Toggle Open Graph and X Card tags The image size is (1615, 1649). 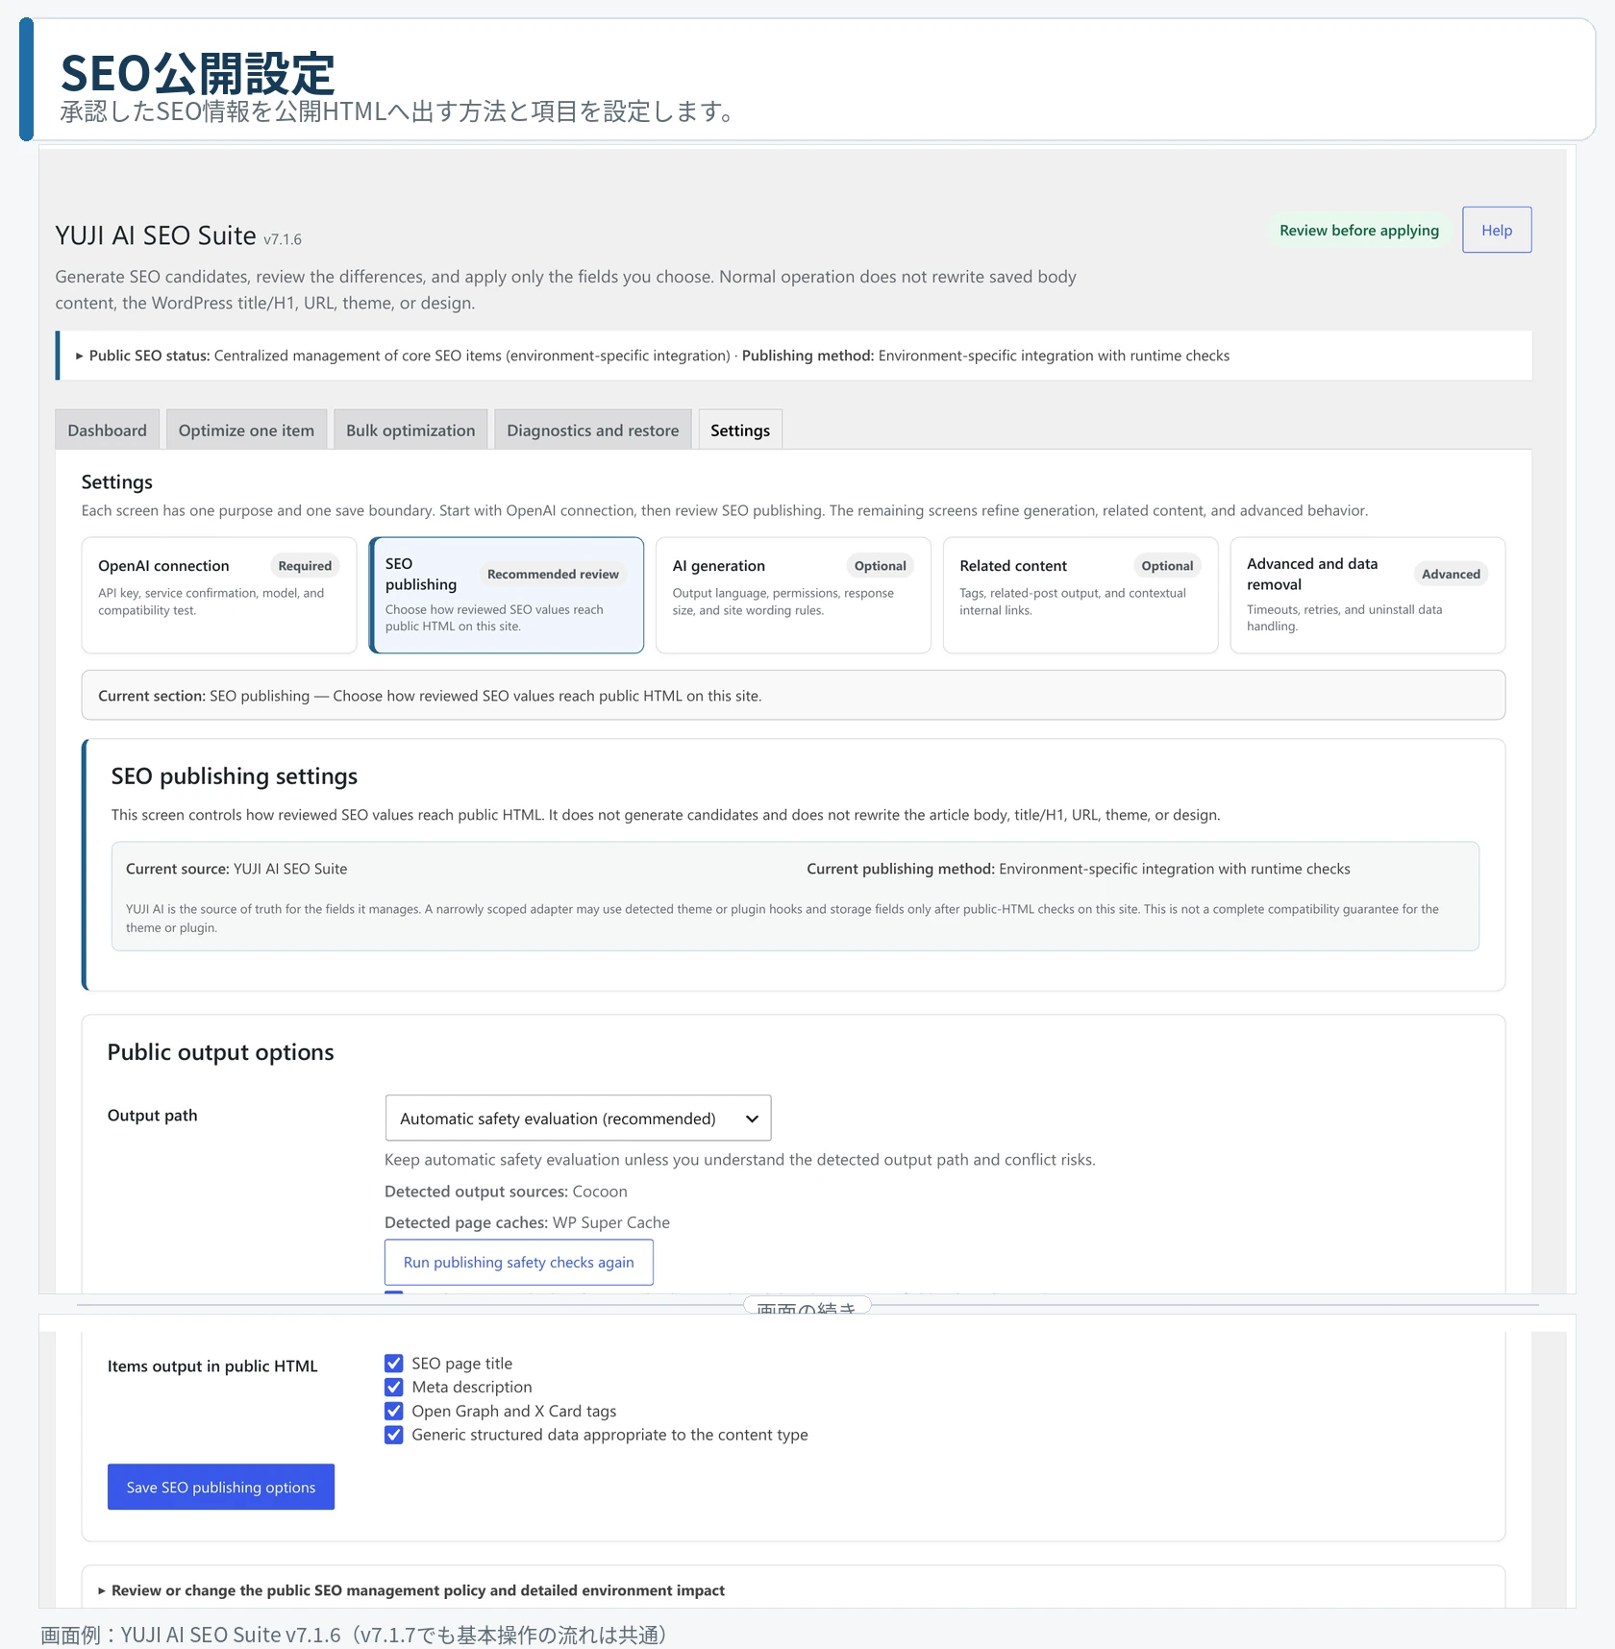click(394, 1411)
